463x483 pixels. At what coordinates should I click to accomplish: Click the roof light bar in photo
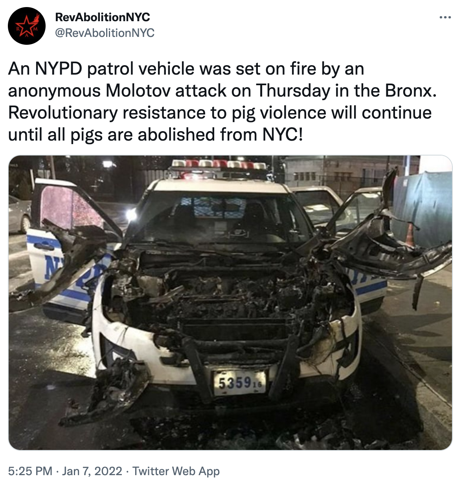point(219,166)
